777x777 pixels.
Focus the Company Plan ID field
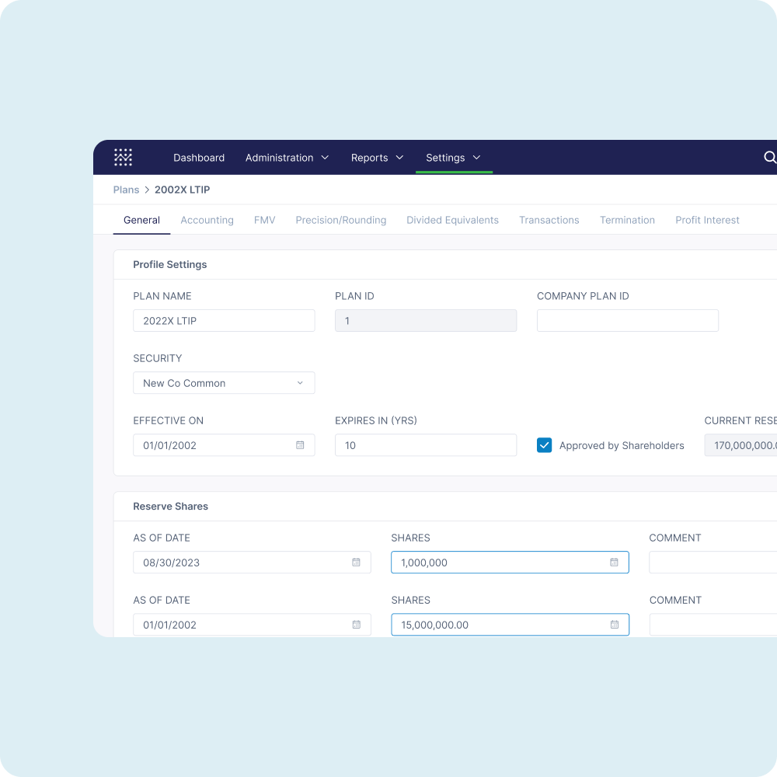pyautogui.click(x=627, y=321)
